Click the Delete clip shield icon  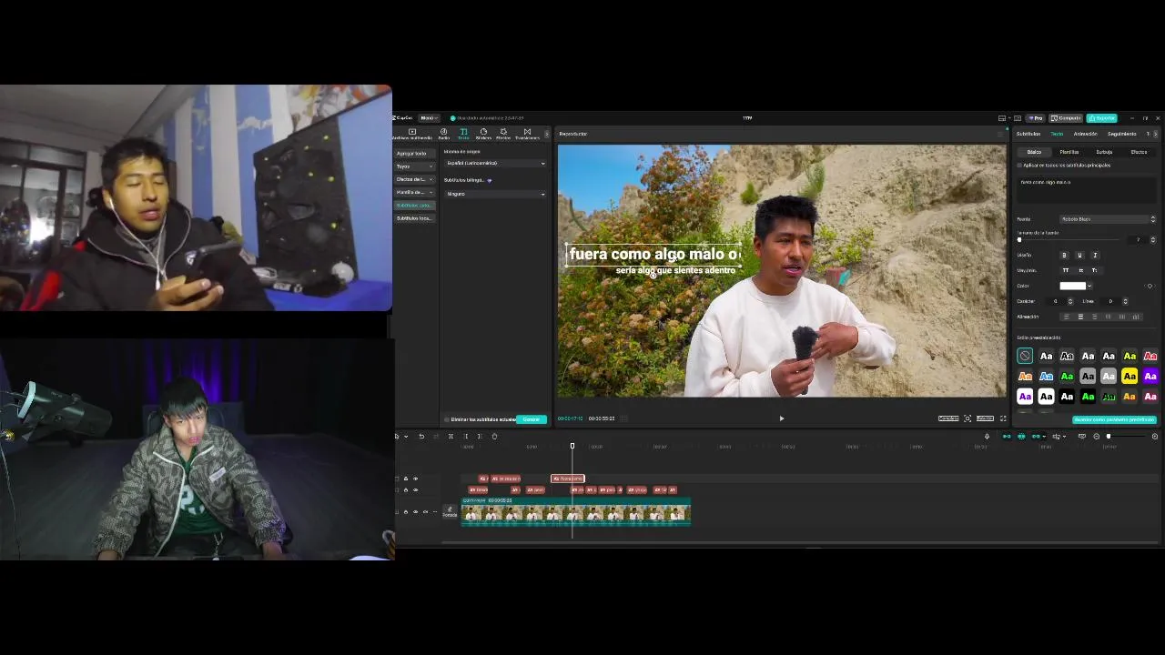(494, 437)
